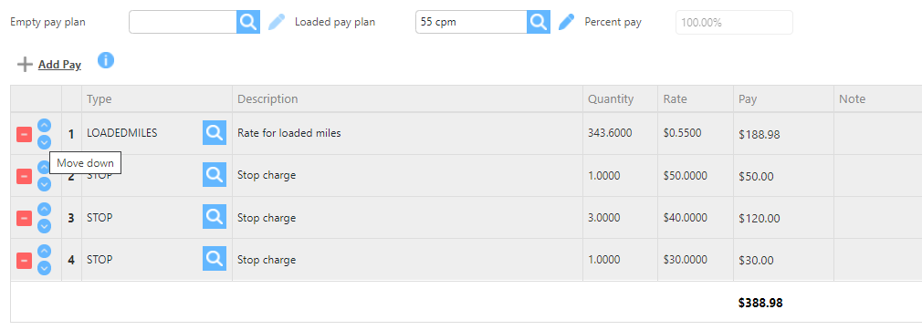This screenshot has height=330, width=922.
Task: Select the Rate cell showing $0.5500
Action: [696, 133]
